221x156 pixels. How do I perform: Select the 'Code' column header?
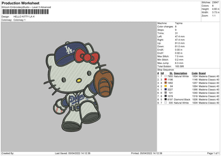[x=194, y=73]
